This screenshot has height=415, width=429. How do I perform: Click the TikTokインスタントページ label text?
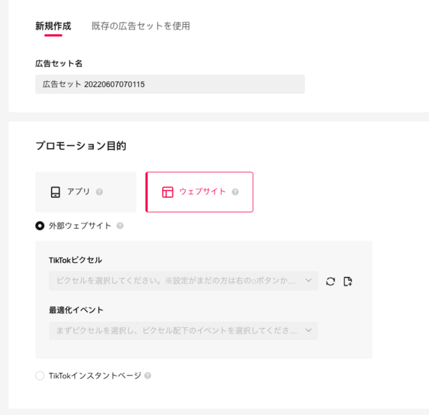pos(95,375)
